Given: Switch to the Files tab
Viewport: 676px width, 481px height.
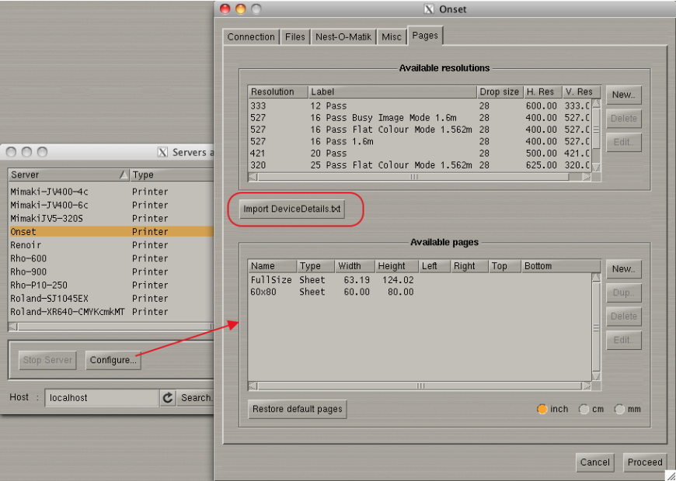Looking at the screenshot, I should (295, 37).
